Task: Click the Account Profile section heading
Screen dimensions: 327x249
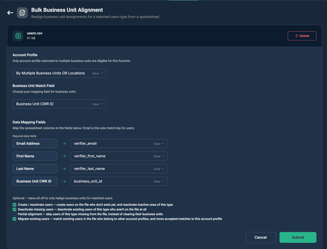Action: tap(25, 55)
